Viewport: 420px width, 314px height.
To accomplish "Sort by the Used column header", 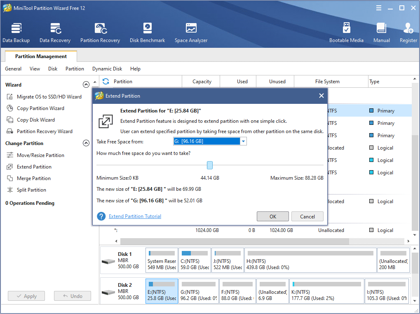I will (238, 81).
